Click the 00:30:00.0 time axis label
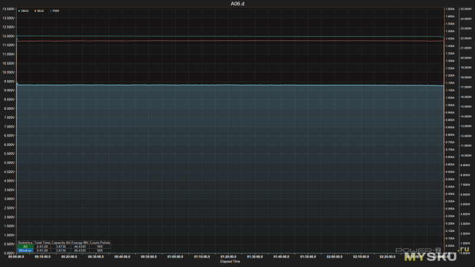The width and height of the screenshot is (475, 267). (96, 257)
